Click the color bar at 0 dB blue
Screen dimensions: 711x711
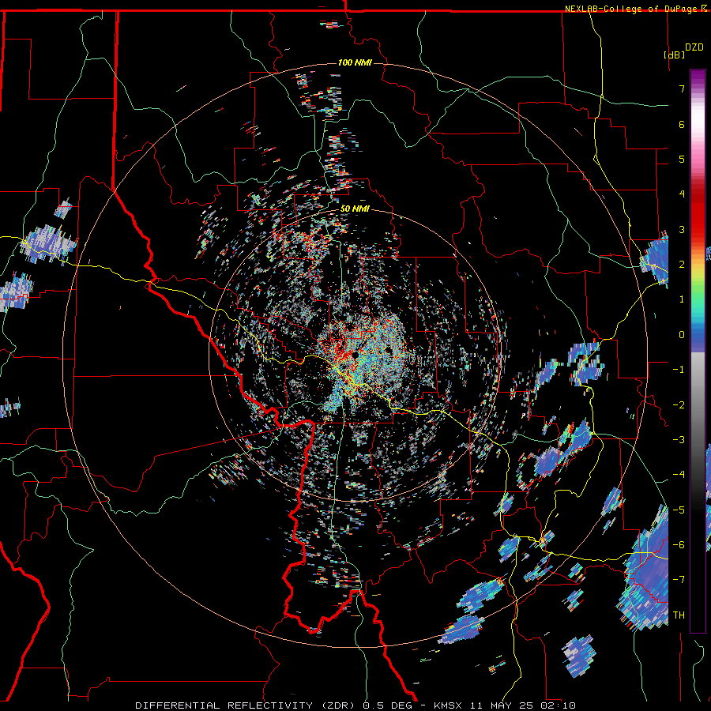point(698,335)
